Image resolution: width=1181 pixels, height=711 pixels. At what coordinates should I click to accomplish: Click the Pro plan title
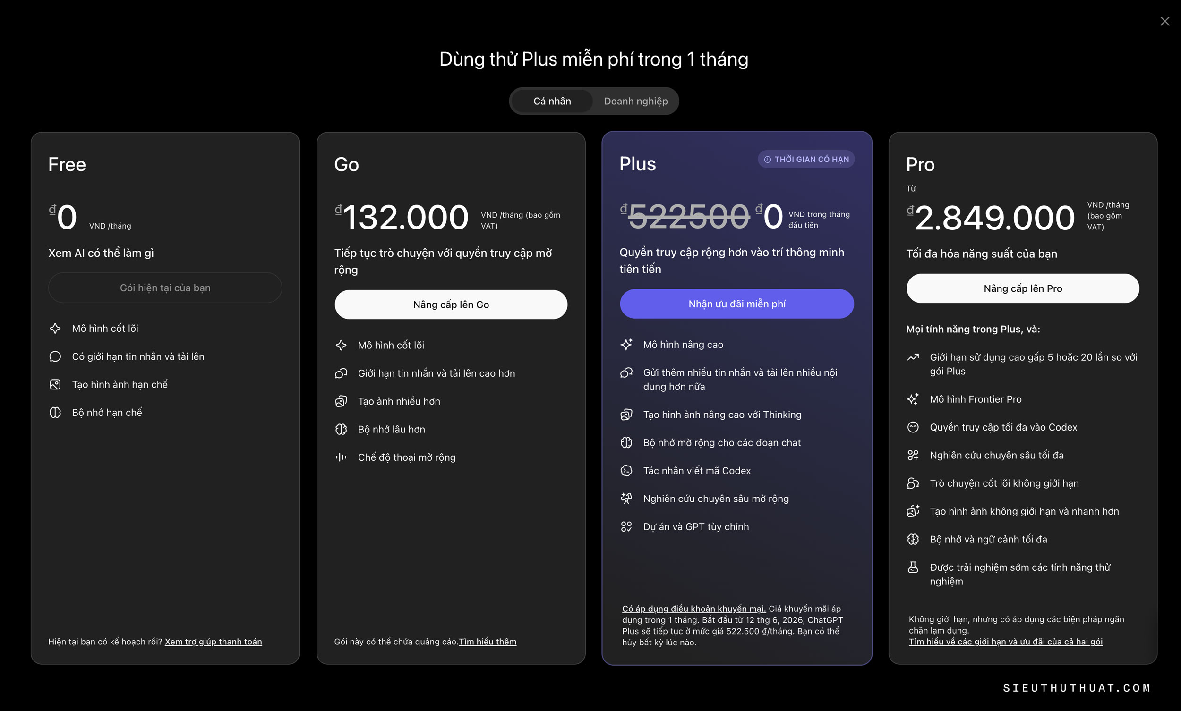920,164
